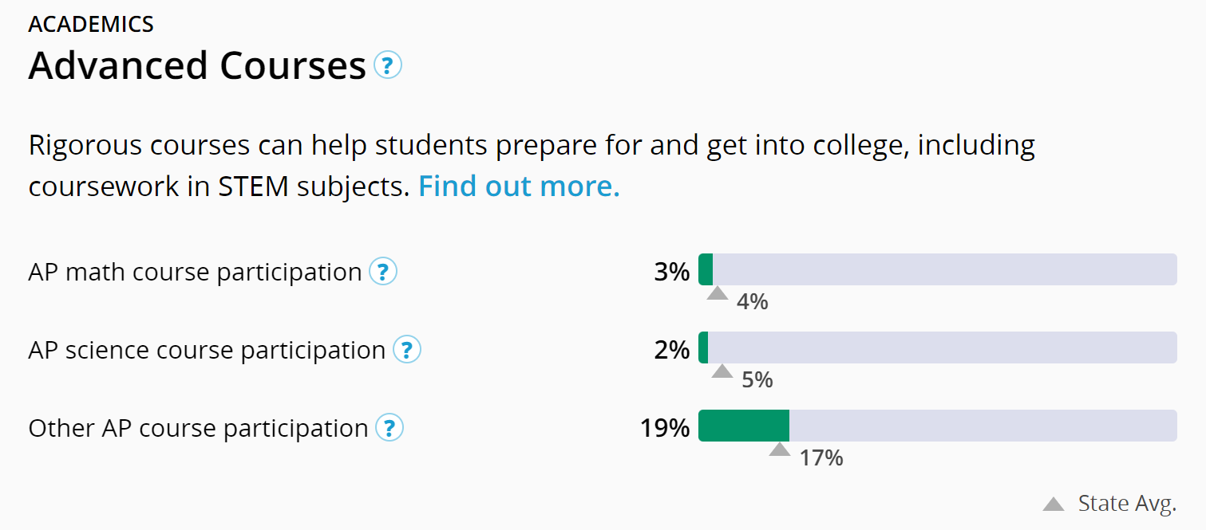Show help for Other AP course participation
Image resolution: width=1206 pixels, height=530 pixels.
click(x=389, y=428)
